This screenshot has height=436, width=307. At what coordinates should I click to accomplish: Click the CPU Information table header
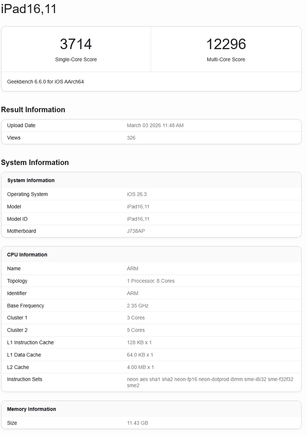tap(27, 255)
